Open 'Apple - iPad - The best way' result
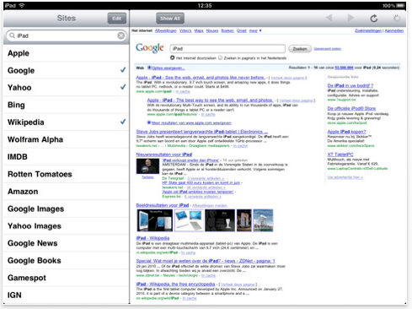 coord(210,100)
